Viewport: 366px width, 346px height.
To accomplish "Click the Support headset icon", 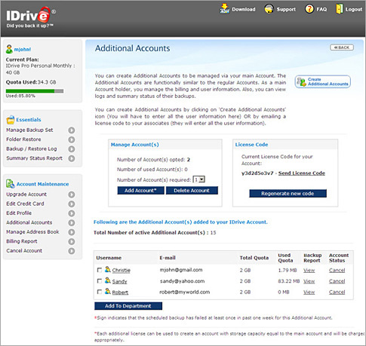I will 269,9.
